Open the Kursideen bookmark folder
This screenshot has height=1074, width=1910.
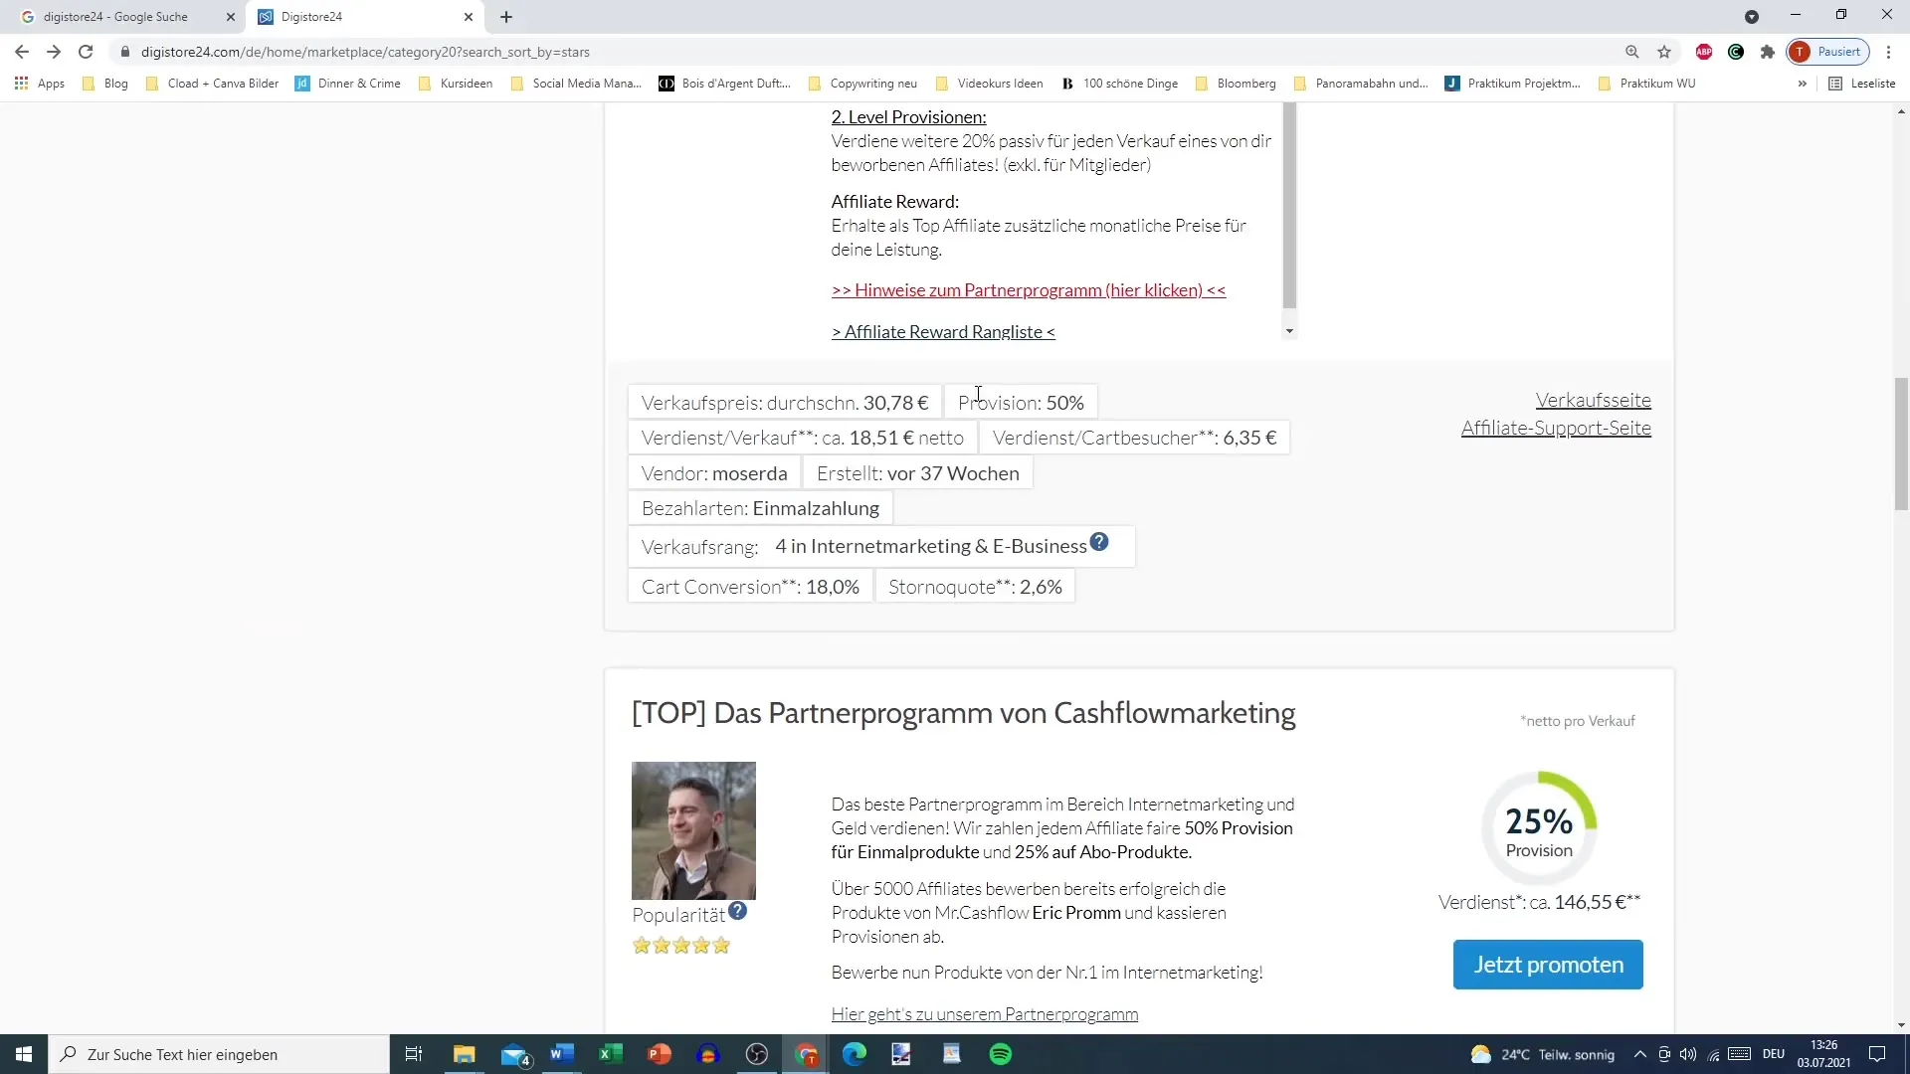456,84
